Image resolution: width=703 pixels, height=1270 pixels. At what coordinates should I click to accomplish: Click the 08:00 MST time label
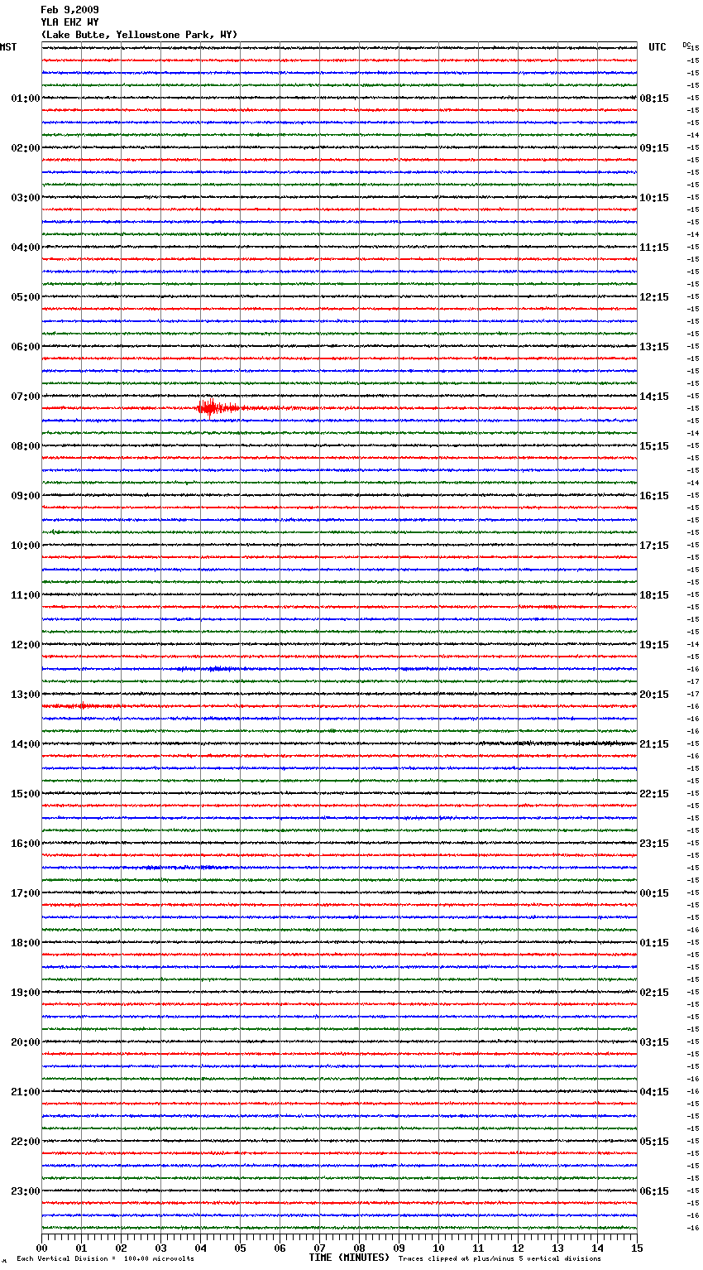tap(26, 446)
